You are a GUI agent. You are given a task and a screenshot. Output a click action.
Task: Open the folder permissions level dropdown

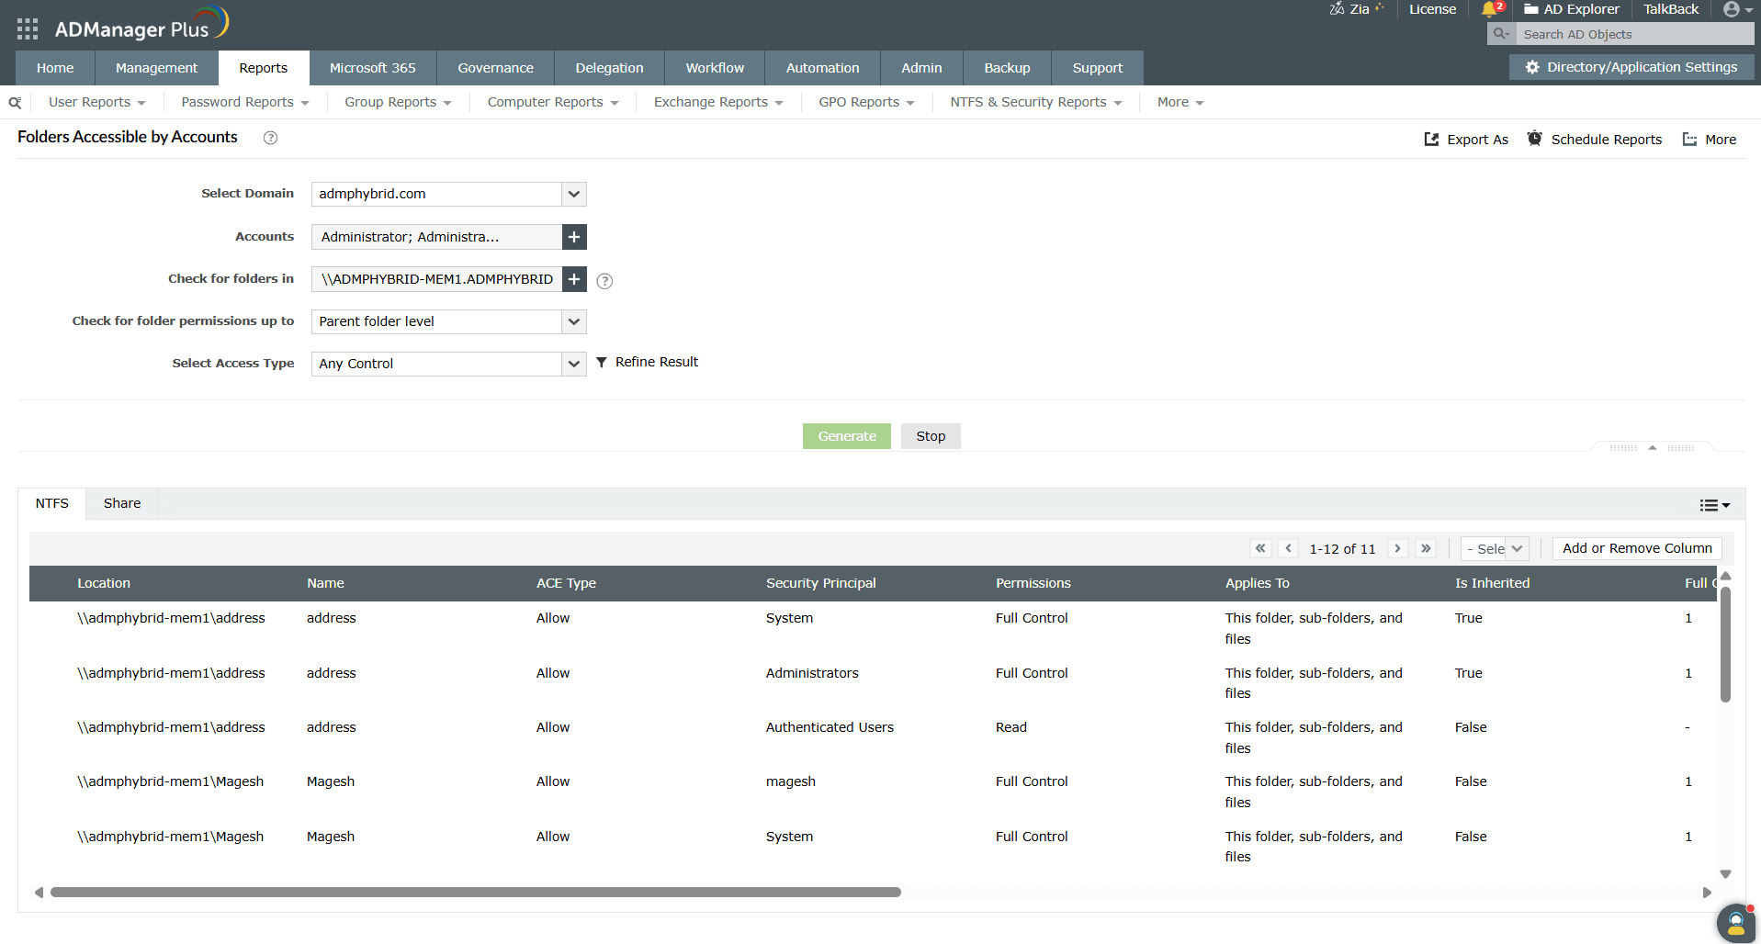pyautogui.click(x=574, y=321)
